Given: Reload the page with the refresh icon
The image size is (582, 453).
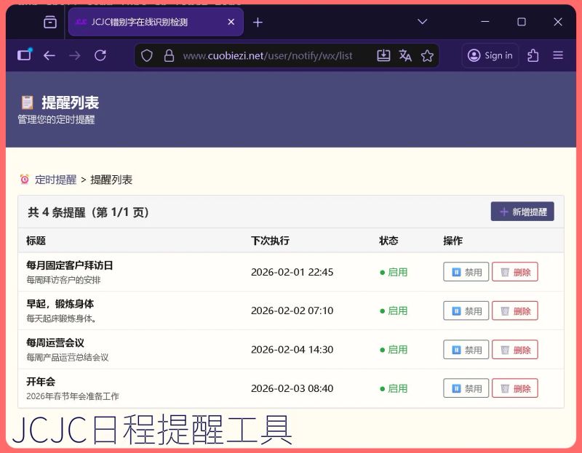Looking at the screenshot, I should click(100, 55).
